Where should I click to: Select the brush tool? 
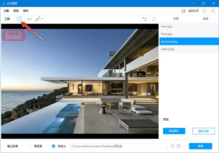pyautogui.click(x=38, y=19)
